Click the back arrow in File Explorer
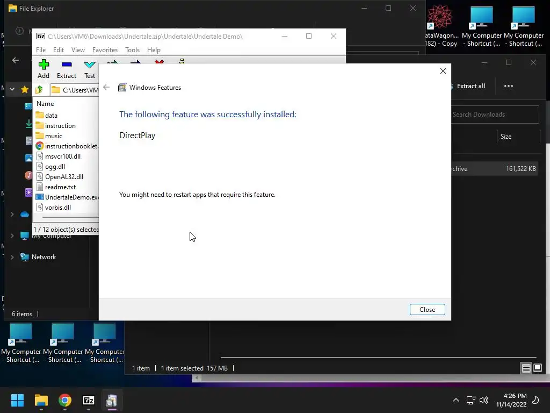 point(16,60)
